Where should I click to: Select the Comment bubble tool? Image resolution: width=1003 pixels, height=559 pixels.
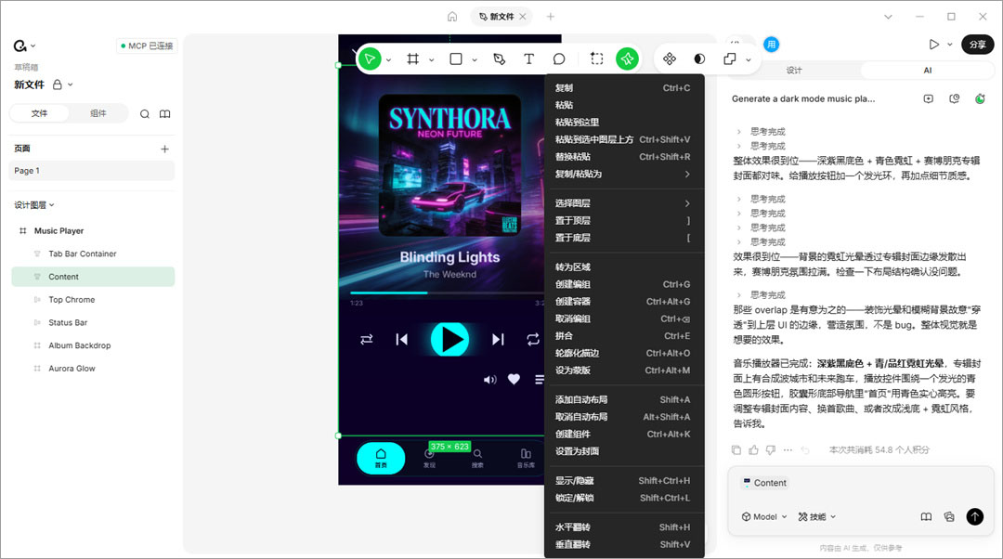point(559,58)
